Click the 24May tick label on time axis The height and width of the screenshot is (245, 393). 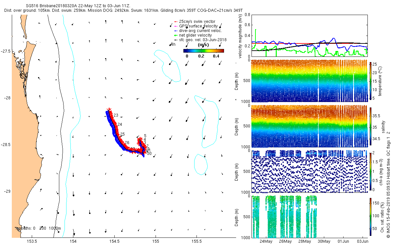(x=266, y=241)
